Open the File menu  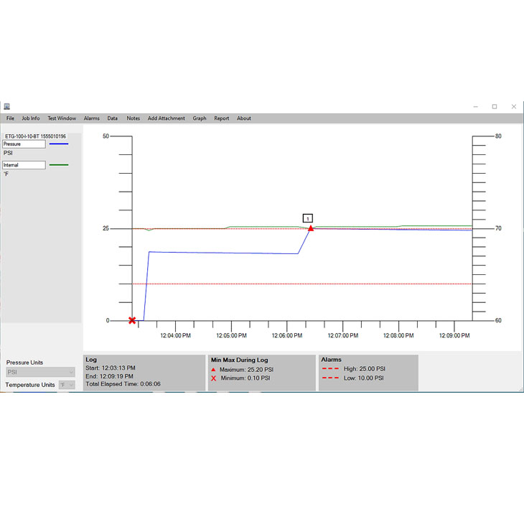(10, 118)
